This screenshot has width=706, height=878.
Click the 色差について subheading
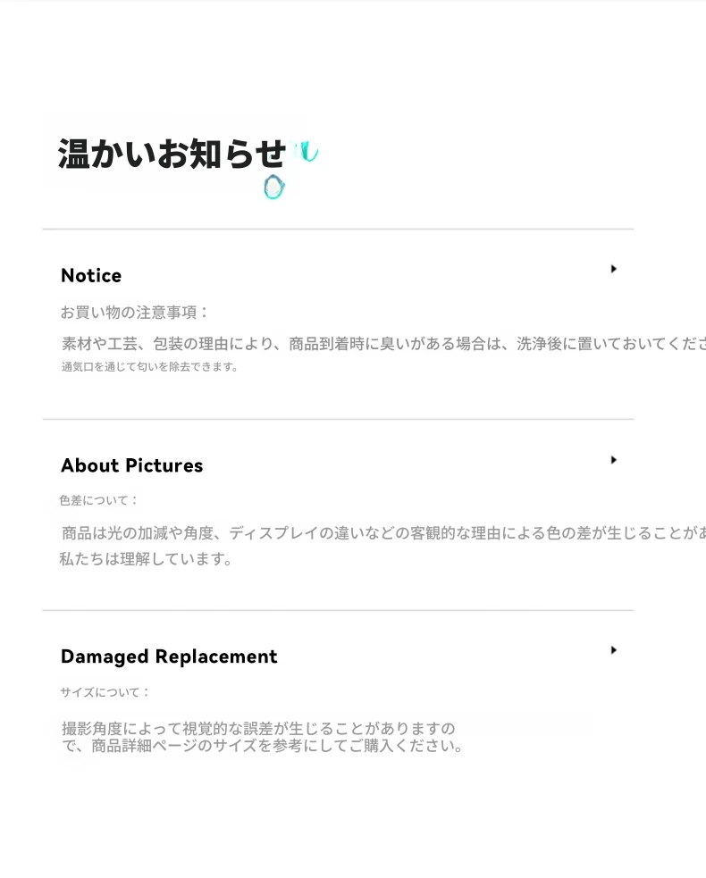[99, 501]
